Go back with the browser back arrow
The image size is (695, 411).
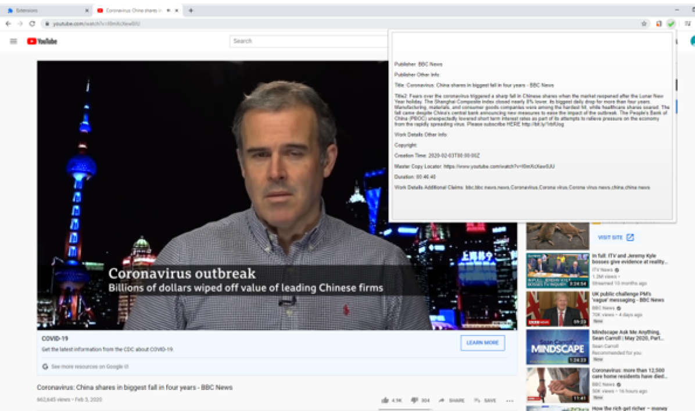[x=8, y=23]
